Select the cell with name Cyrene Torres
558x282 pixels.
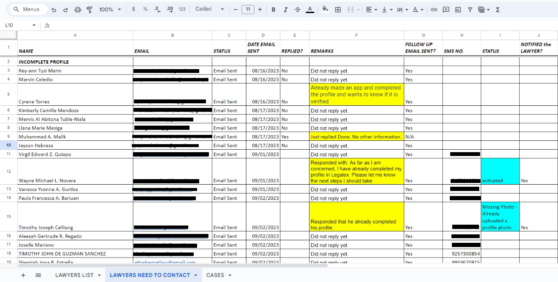(x=75, y=94)
